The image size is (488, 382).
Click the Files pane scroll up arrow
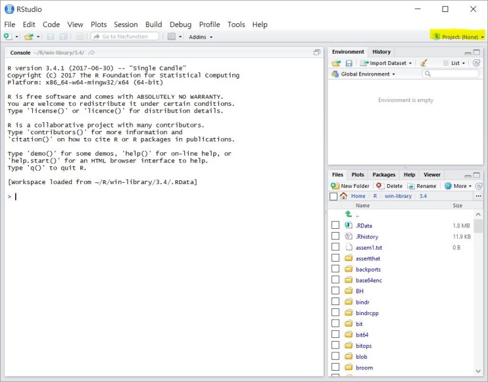click(x=478, y=214)
